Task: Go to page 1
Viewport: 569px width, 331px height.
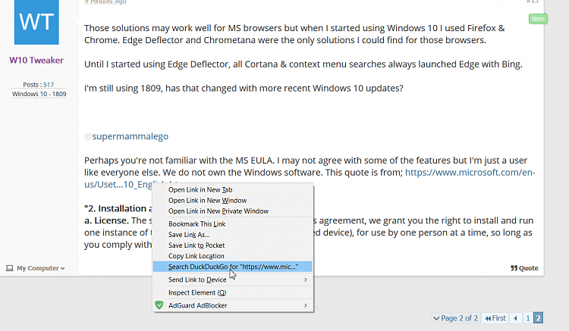Action: pyautogui.click(x=527, y=318)
